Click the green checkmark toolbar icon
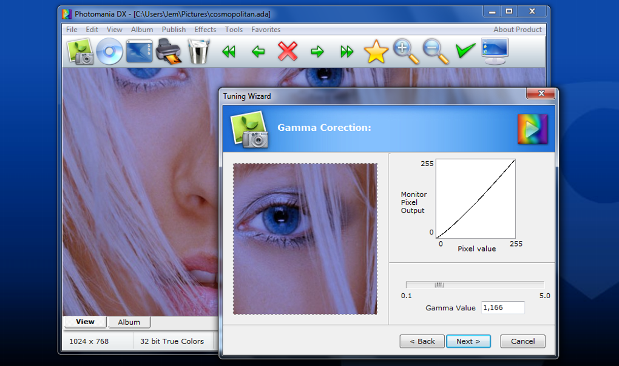 (465, 51)
